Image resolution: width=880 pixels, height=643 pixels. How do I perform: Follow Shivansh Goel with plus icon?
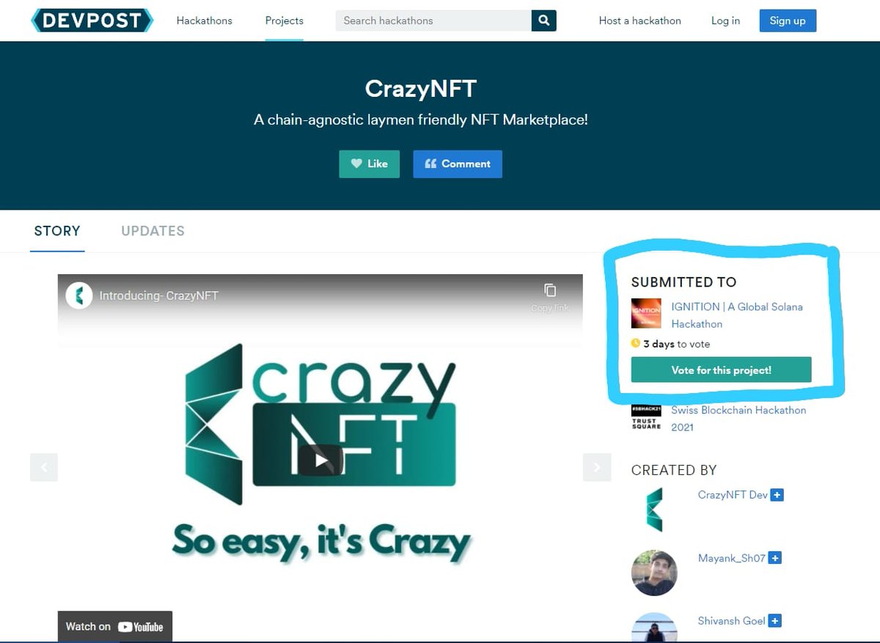tap(775, 621)
